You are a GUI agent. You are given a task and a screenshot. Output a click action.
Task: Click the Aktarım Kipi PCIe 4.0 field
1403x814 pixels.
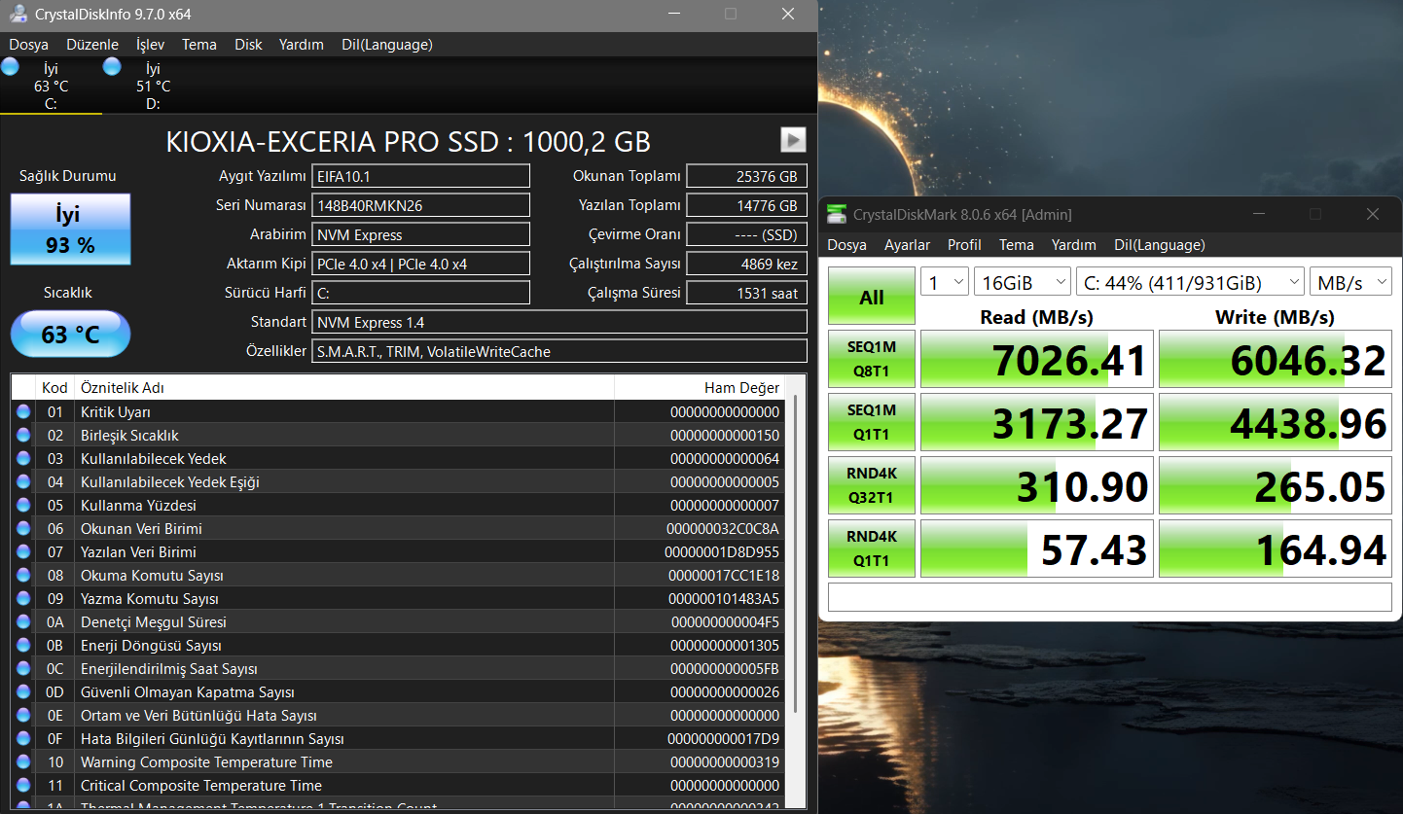pyautogui.click(x=421, y=264)
